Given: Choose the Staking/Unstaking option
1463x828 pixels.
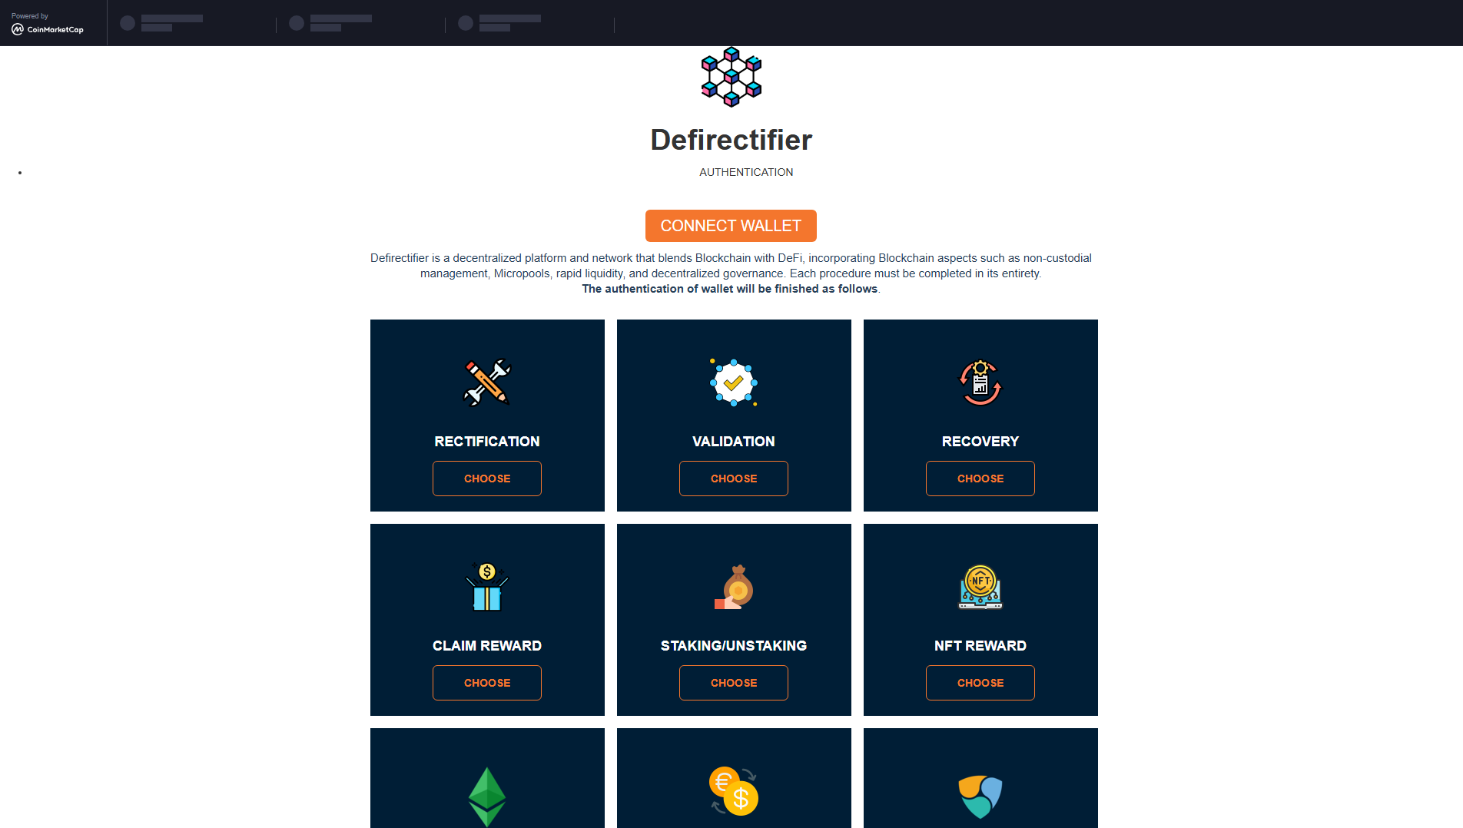Looking at the screenshot, I should pyautogui.click(x=734, y=683).
